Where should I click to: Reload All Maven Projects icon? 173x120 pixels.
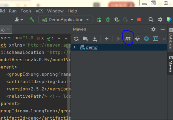(x=76, y=39)
